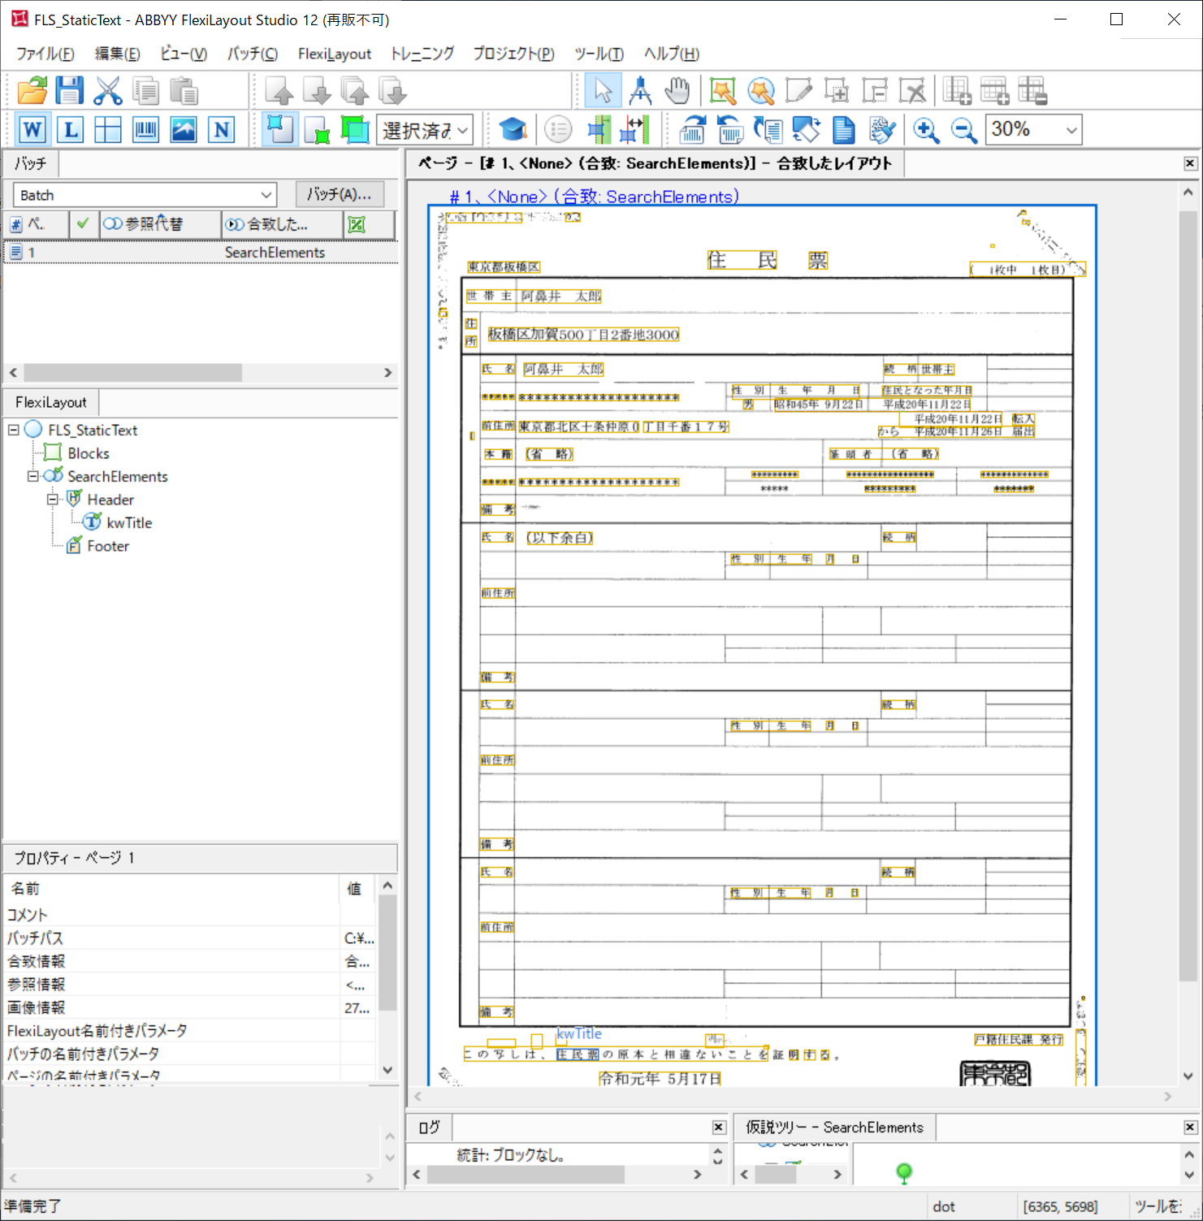This screenshot has height=1221, width=1203.
Task: Select the Footer tree item
Action: pyautogui.click(x=108, y=546)
